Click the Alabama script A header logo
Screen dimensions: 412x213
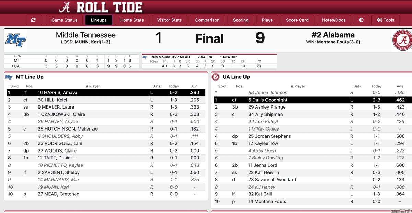point(65,7)
